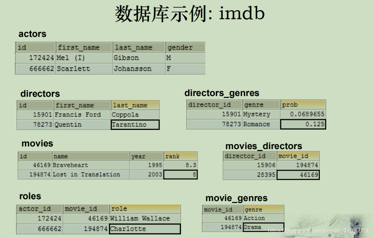
Task: Click the gender column header
Action: [x=185, y=47]
